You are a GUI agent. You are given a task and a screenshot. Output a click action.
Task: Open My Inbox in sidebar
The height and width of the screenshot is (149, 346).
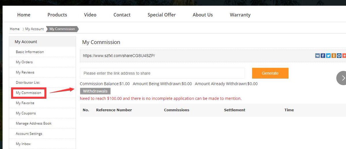tap(23, 144)
